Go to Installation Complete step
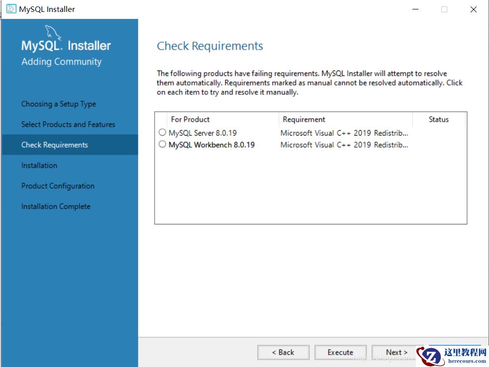The height and width of the screenshot is (367, 489). (56, 206)
